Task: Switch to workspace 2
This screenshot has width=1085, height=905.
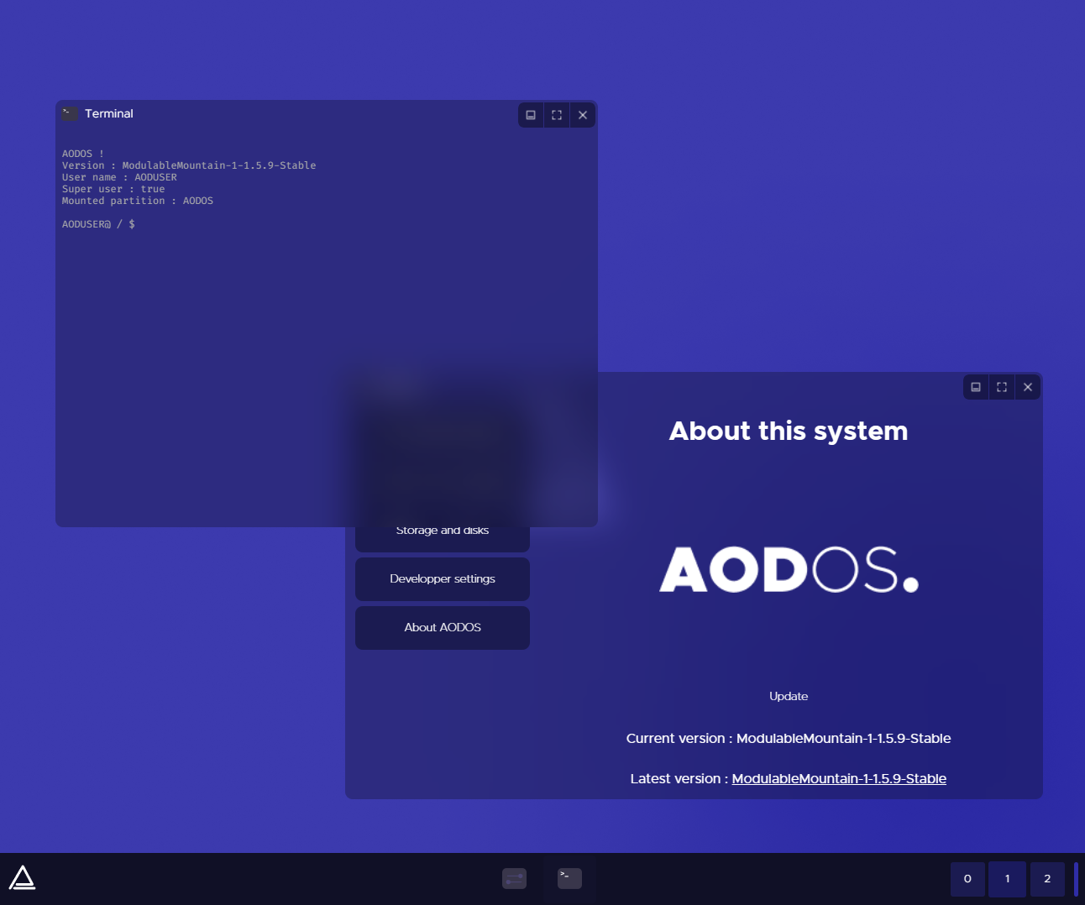Action: point(1047,879)
